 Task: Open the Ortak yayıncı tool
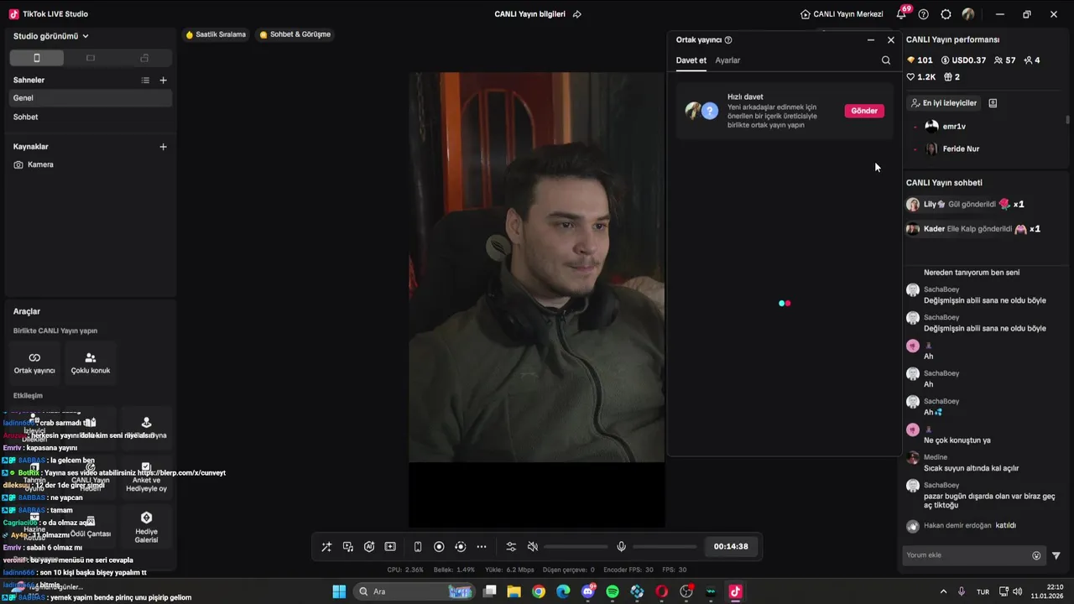pos(34,362)
